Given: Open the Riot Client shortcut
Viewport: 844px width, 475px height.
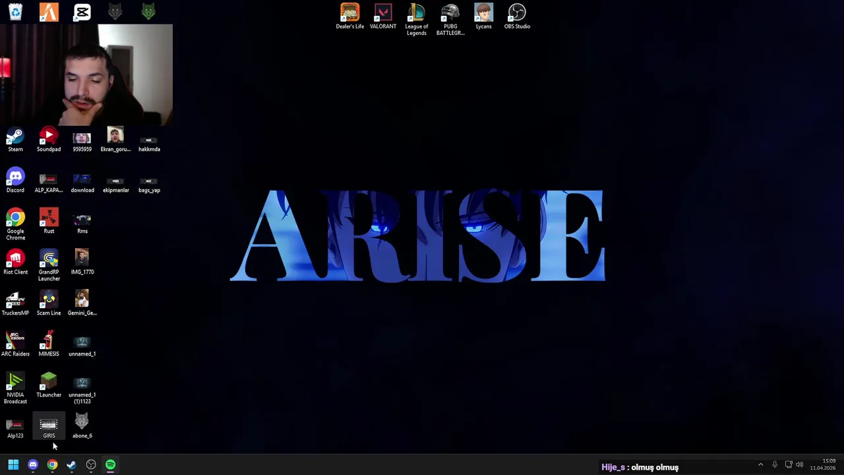Looking at the screenshot, I should click(15, 263).
